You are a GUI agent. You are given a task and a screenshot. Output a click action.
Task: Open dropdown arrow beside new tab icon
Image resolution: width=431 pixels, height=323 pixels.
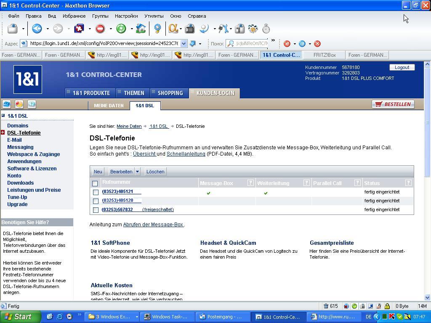point(24,29)
